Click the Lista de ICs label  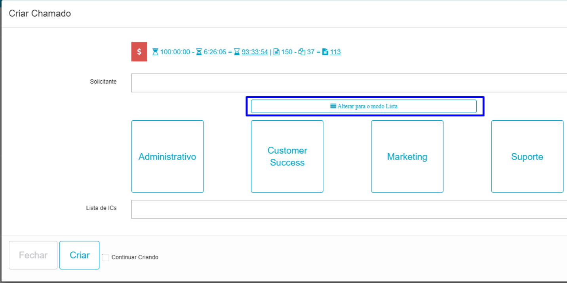pos(101,208)
